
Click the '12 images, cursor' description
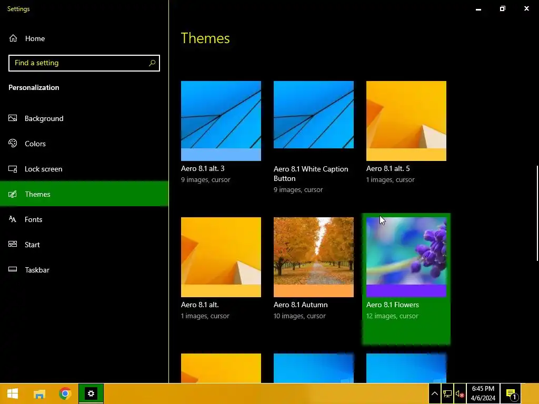[x=392, y=316]
